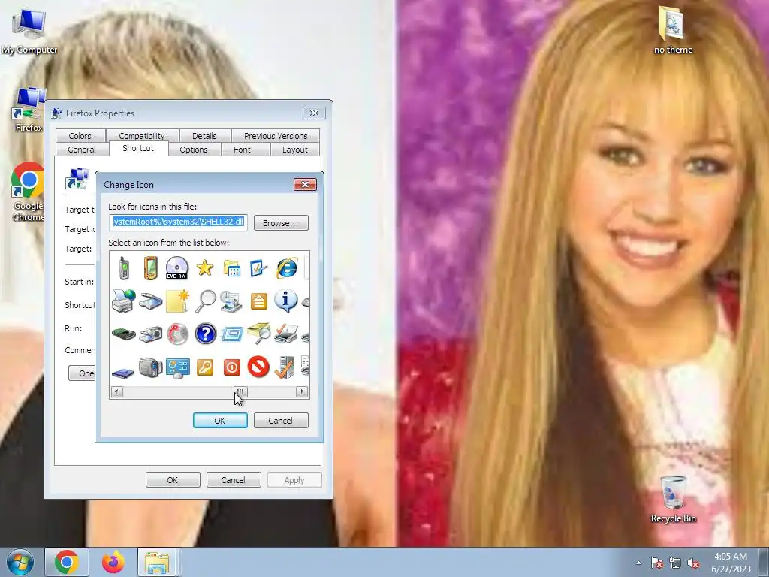
Task: Choose the control panel with mouse icon
Action: point(177,368)
